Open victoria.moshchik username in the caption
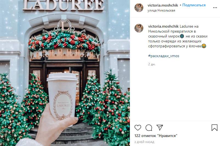This screenshot has height=146, width=220. pos(163,26)
